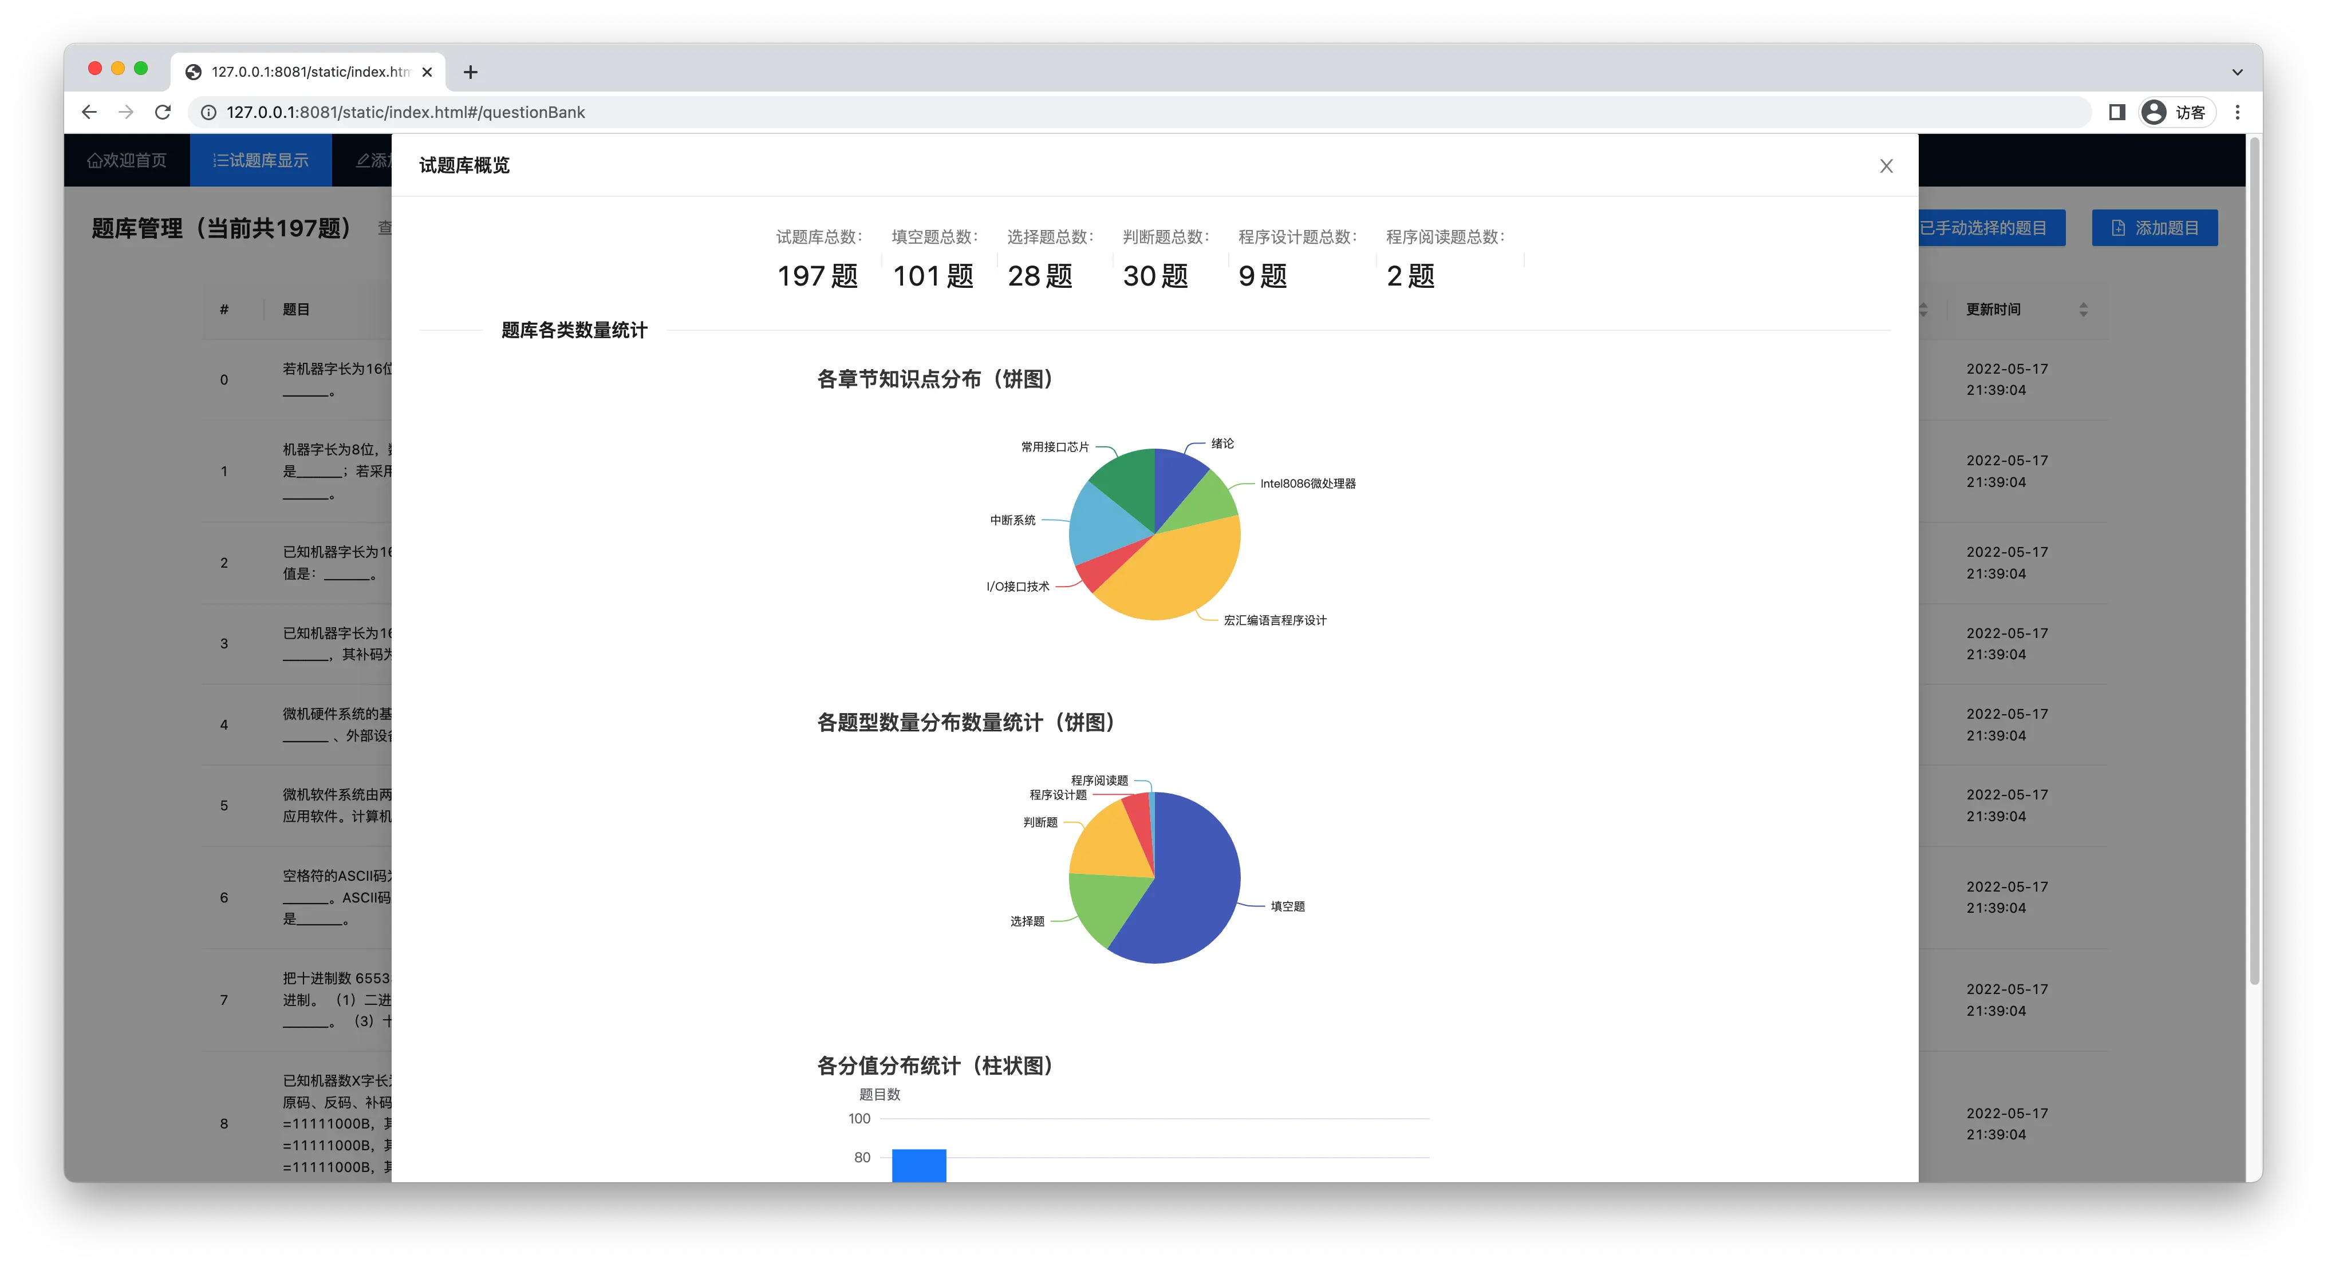Open new browser tab plus icon
Viewport: 2327px width, 1267px height.
pos(471,72)
